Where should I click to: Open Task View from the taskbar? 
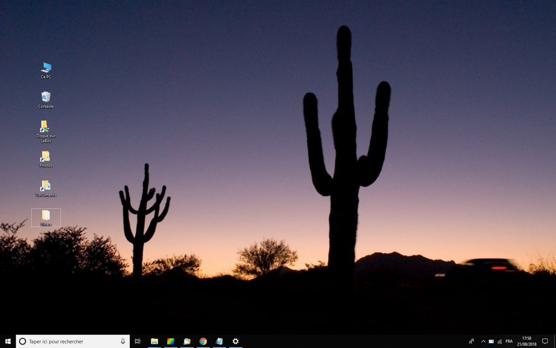138,341
